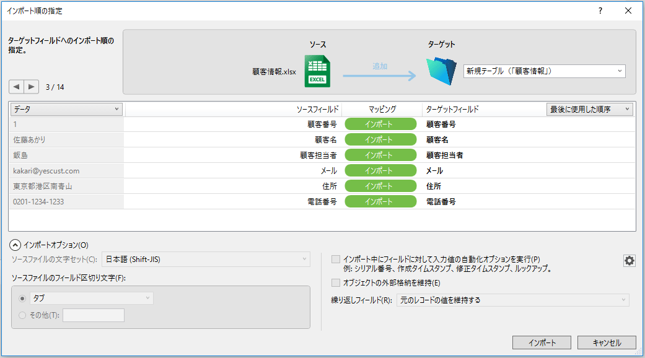Click the data value 飯島
The image size is (645, 358).
20,155
